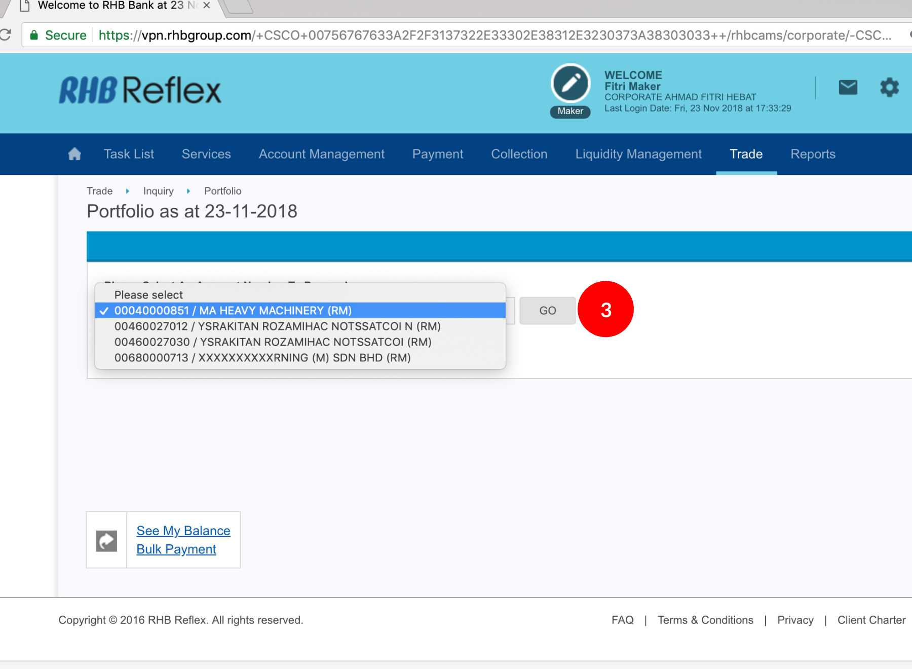Click the green Secure padlock icon
This screenshot has height=669, width=912.
click(x=34, y=35)
